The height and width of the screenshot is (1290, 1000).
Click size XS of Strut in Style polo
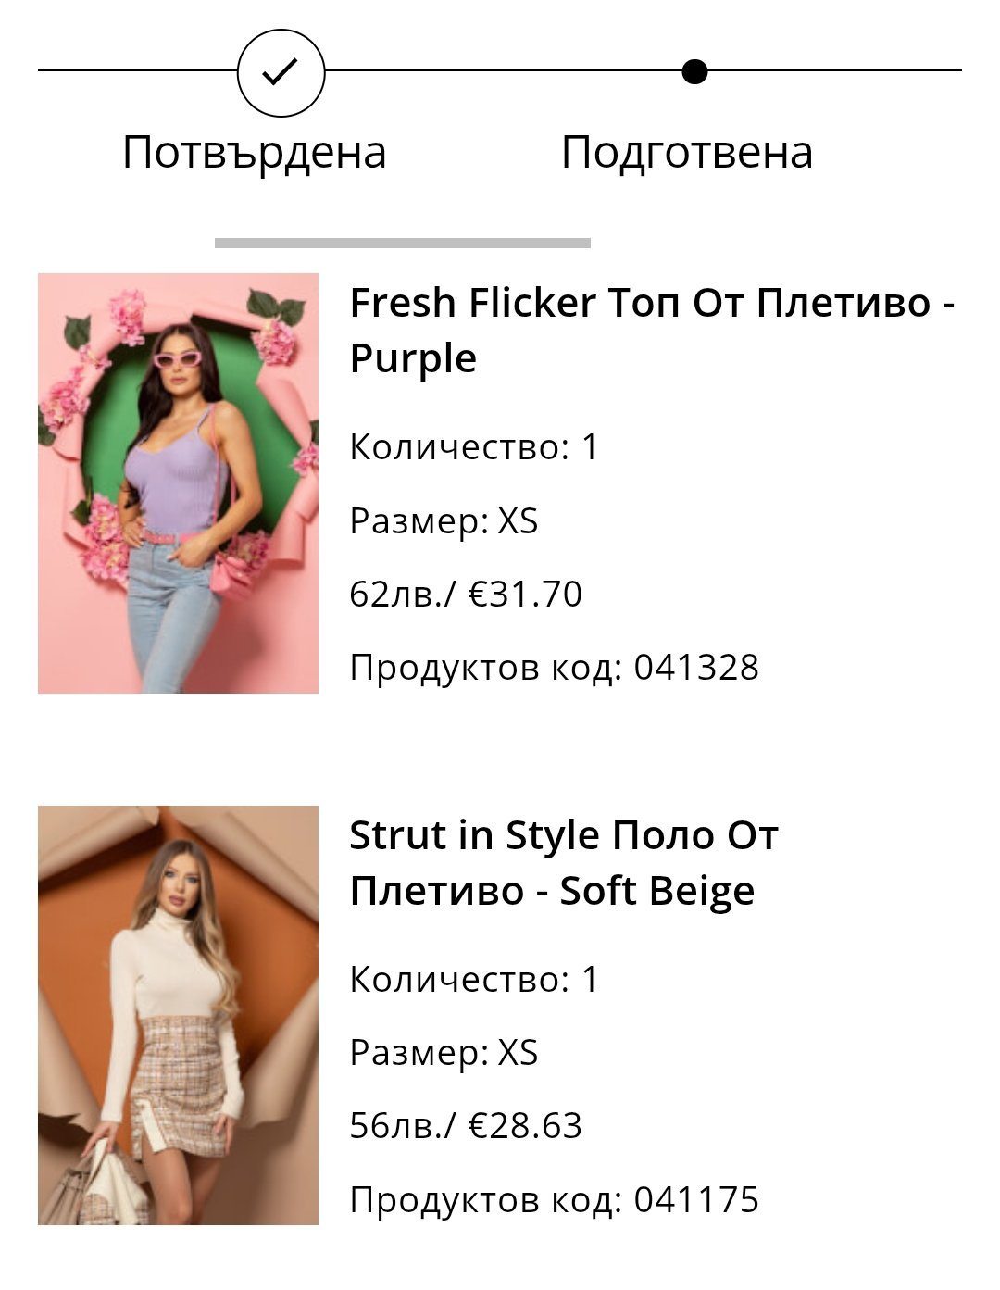click(444, 1052)
